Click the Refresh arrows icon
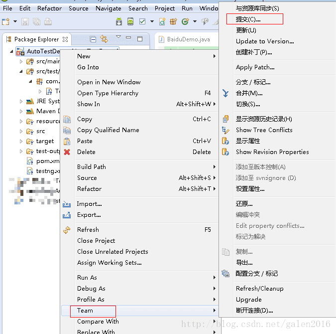 click(67, 230)
